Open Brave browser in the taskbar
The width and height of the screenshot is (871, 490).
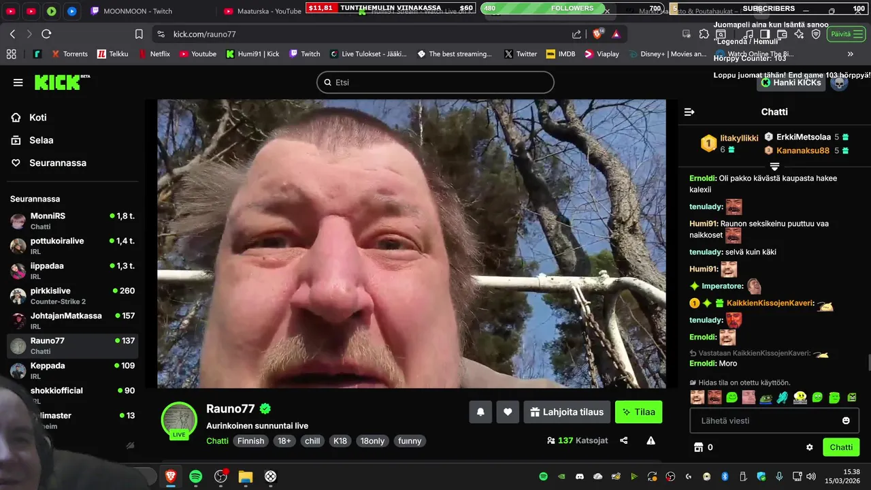(x=170, y=476)
